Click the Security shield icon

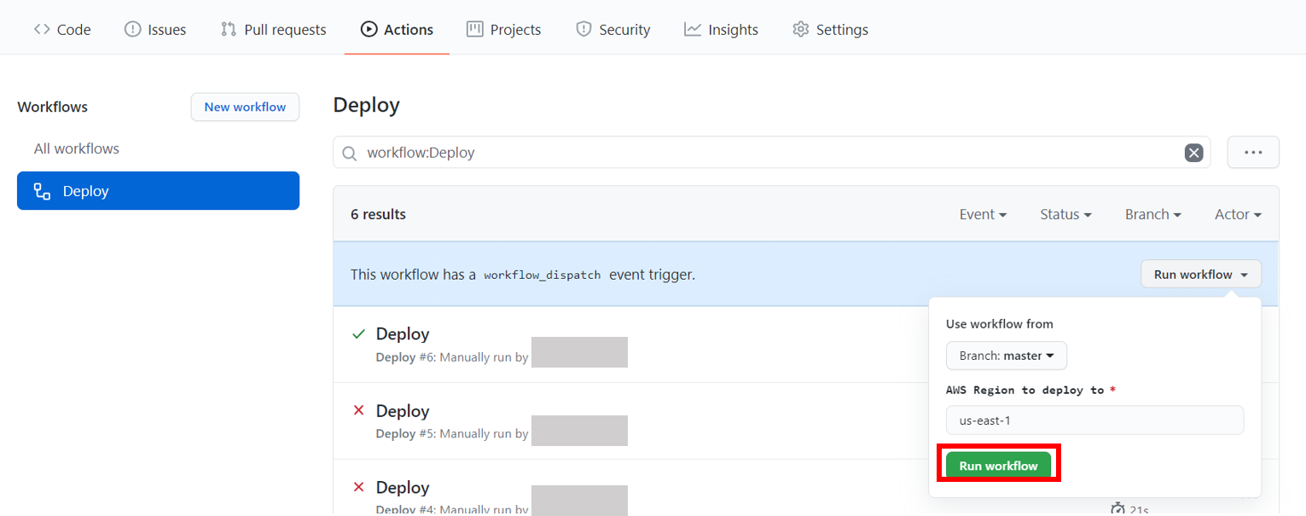[x=584, y=29]
